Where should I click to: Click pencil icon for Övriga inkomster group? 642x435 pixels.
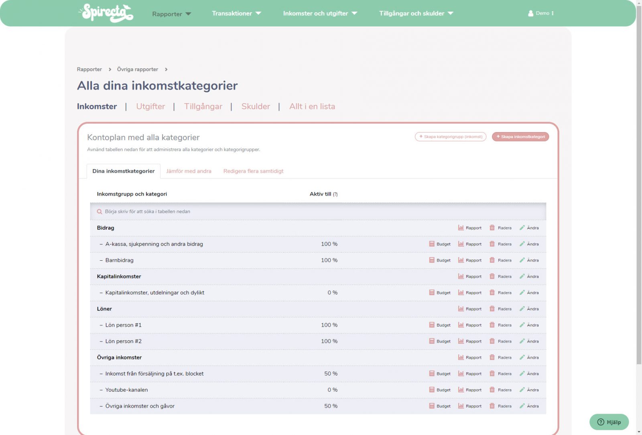(x=522, y=357)
